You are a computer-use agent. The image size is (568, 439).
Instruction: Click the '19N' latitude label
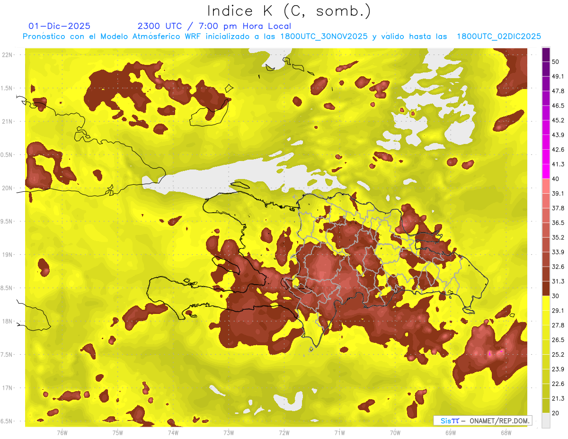point(7,255)
